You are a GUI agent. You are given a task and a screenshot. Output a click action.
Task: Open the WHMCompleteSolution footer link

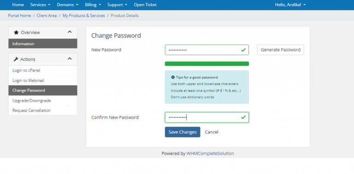point(210,153)
